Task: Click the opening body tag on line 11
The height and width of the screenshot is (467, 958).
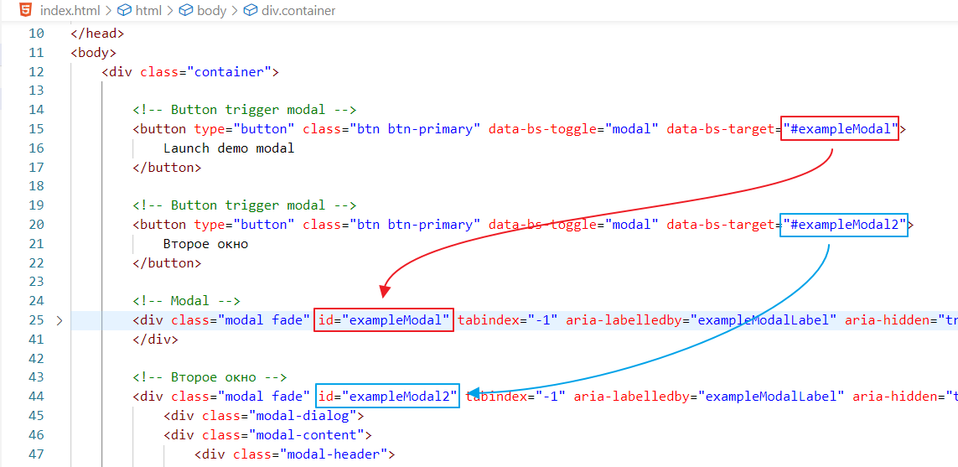Action: pos(94,53)
